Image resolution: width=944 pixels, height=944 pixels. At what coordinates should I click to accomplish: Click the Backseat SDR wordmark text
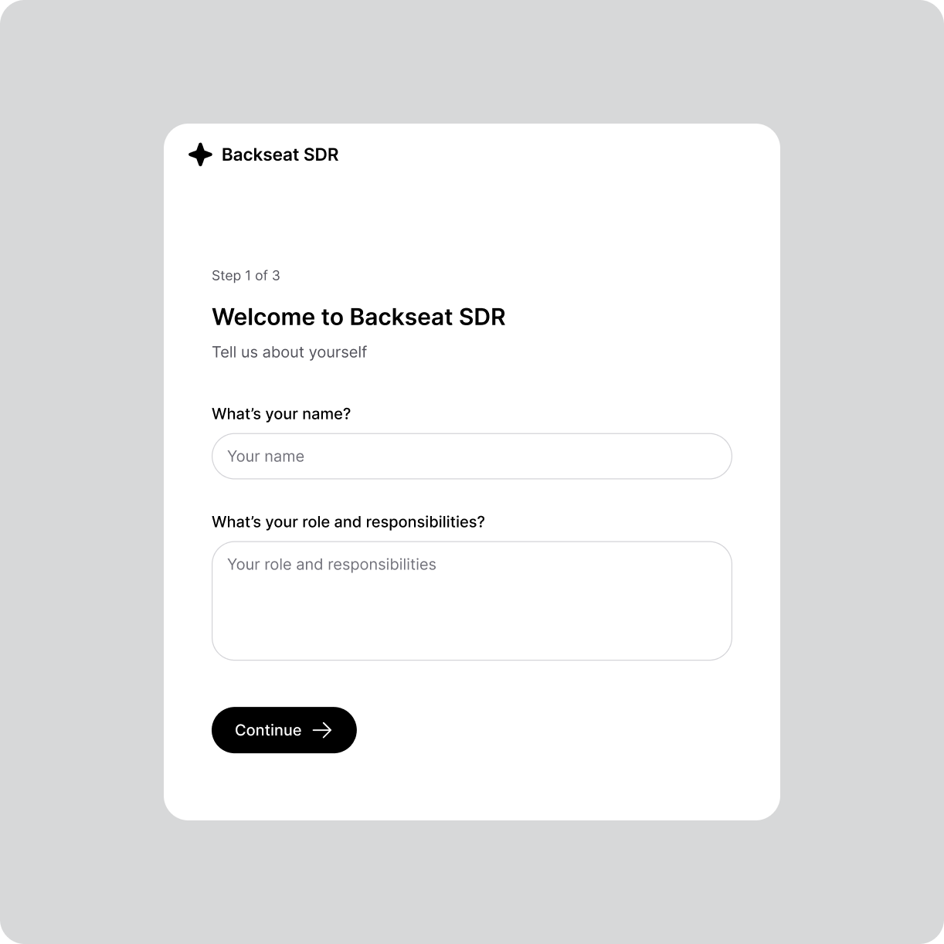click(280, 155)
